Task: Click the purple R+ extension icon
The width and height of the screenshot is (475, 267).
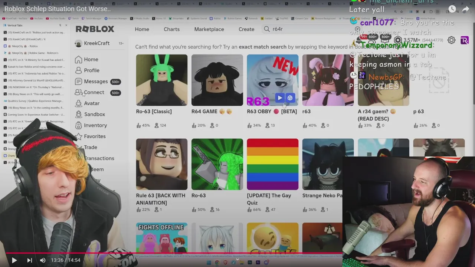Action: click(x=465, y=40)
